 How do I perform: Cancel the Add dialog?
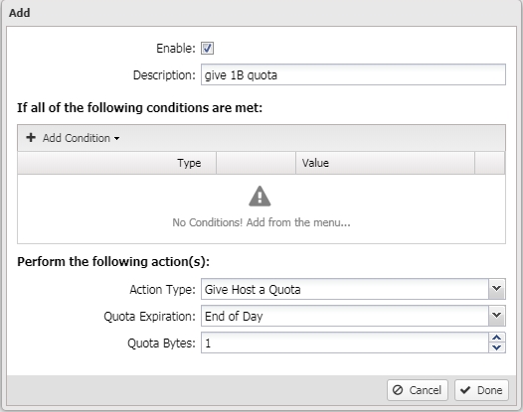[x=418, y=390]
